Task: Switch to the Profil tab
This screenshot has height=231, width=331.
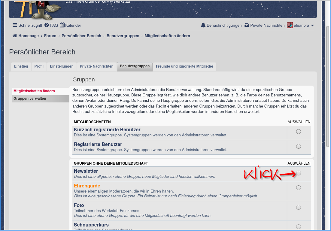Action: point(39,66)
